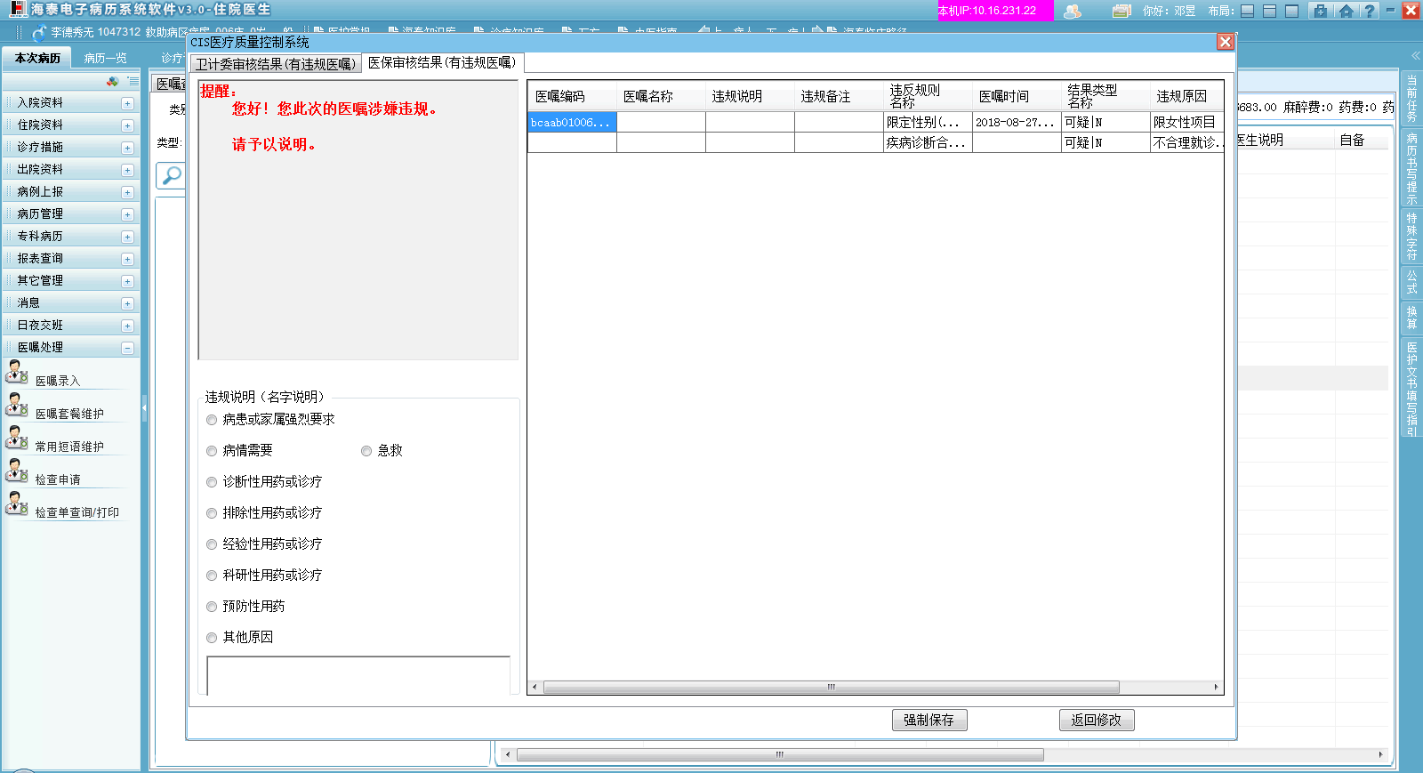Click the dialog table horizontal scrollbar thumb

pos(832,687)
